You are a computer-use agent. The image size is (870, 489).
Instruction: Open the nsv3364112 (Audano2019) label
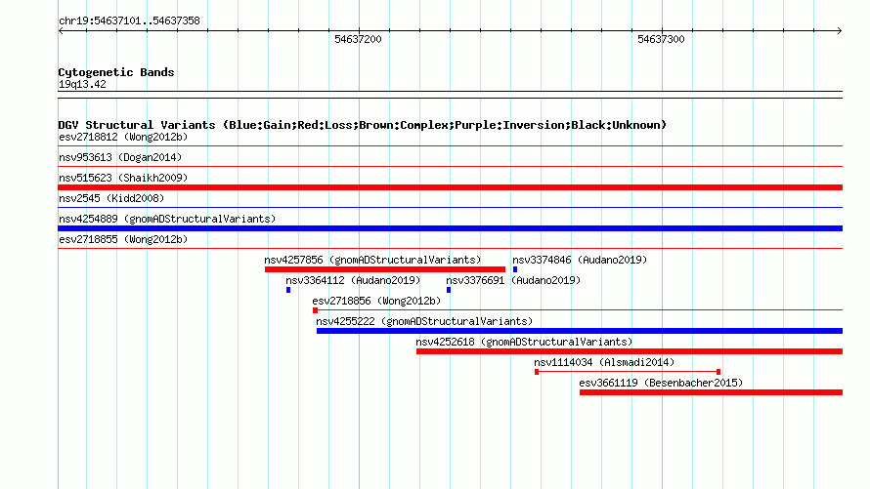point(353,280)
